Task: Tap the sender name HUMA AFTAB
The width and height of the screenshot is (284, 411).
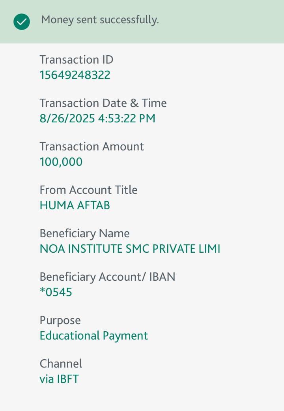Action: coord(75,205)
